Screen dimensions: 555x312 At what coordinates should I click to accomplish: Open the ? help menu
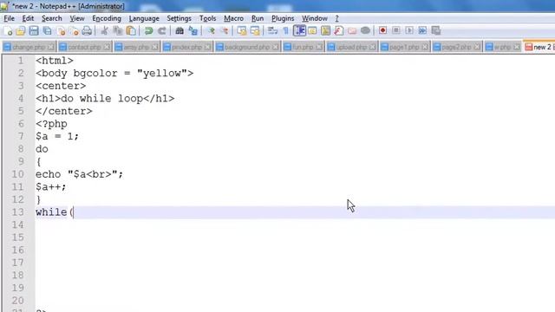(x=336, y=18)
